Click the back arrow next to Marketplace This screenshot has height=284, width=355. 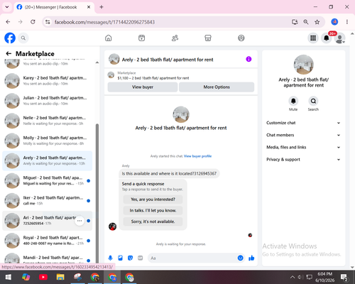pyautogui.click(x=9, y=53)
